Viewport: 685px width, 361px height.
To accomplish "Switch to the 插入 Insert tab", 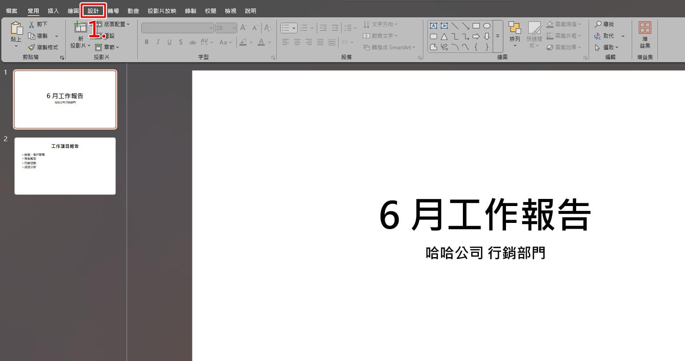I will (53, 11).
